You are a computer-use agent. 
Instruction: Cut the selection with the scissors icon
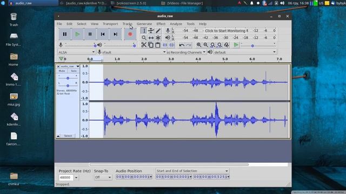click(x=144, y=45)
